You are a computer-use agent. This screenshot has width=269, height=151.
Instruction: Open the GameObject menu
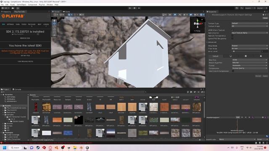[21, 5]
